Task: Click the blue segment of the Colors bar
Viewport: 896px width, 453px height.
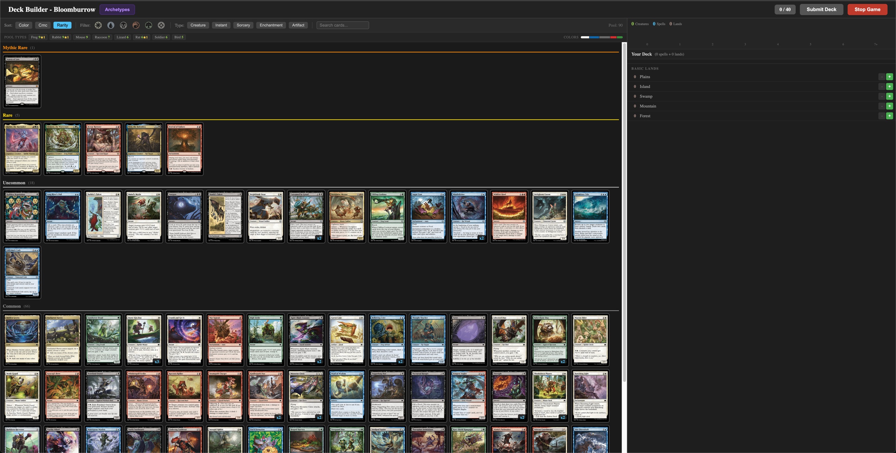Action: point(594,37)
